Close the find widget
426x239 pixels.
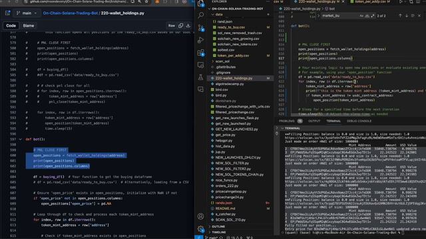419,16
